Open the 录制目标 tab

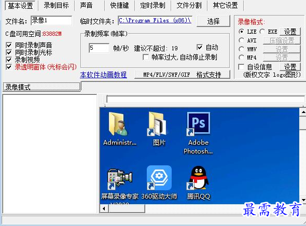(56, 6)
